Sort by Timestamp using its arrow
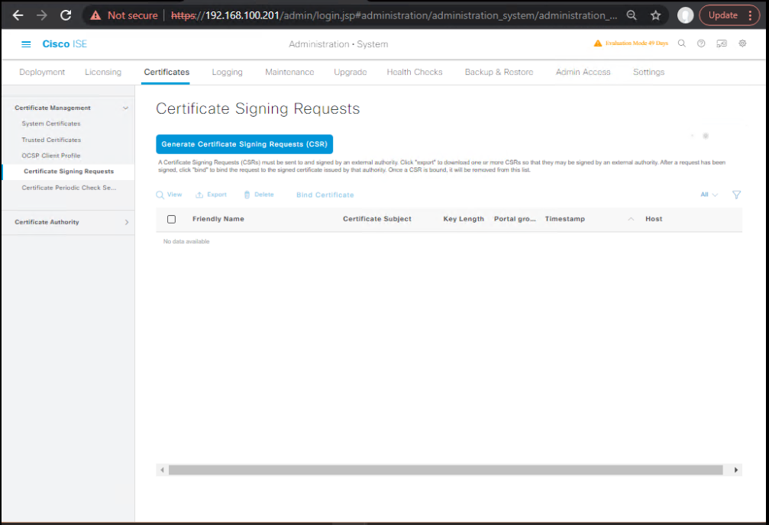The image size is (769, 525). tap(631, 219)
